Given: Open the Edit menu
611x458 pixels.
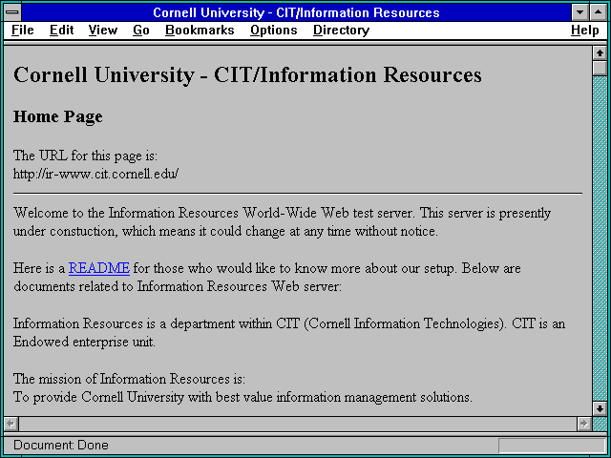Looking at the screenshot, I should tap(61, 31).
